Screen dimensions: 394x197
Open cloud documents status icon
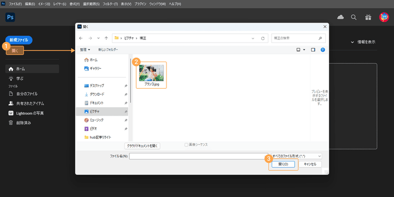pos(340,17)
